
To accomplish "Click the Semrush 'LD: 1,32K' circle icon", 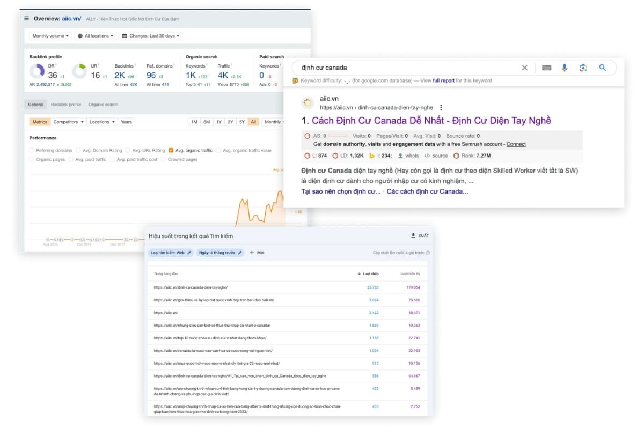I will click(x=335, y=156).
